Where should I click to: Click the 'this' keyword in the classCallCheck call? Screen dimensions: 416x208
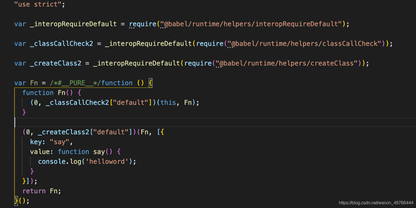tap(168, 103)
